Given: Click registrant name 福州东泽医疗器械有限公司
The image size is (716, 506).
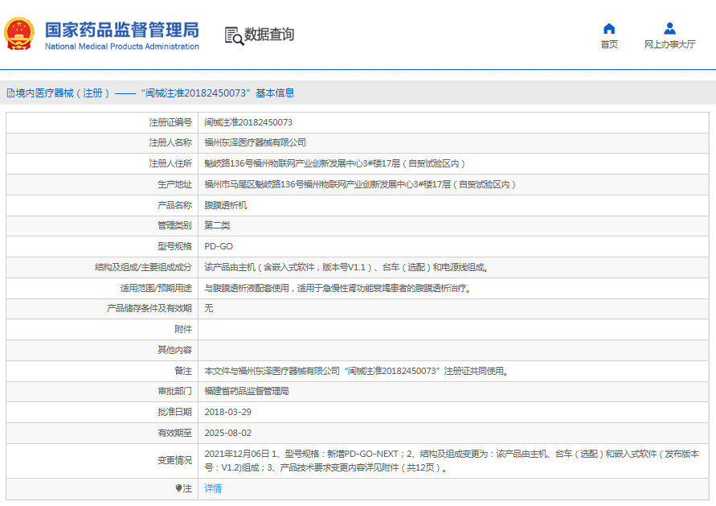Looking at the screenshot, I should click(x=256, y=142).
